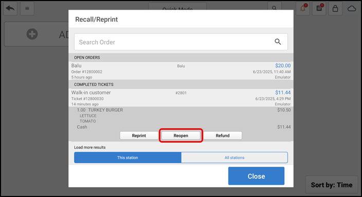The height and width of the screenshot is (197, 362).
Task: Click the #2801 ticket number
Action: click(181, 93)
